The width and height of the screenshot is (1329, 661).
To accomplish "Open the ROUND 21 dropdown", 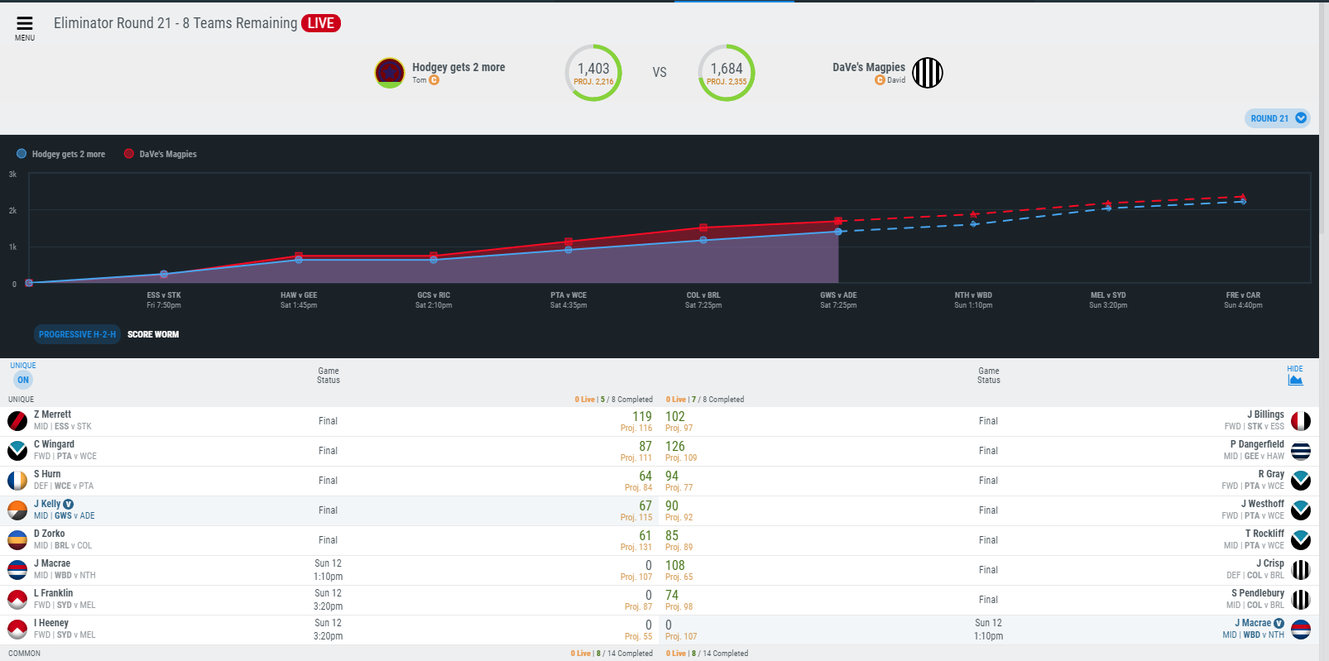I will coord(1277,118).
